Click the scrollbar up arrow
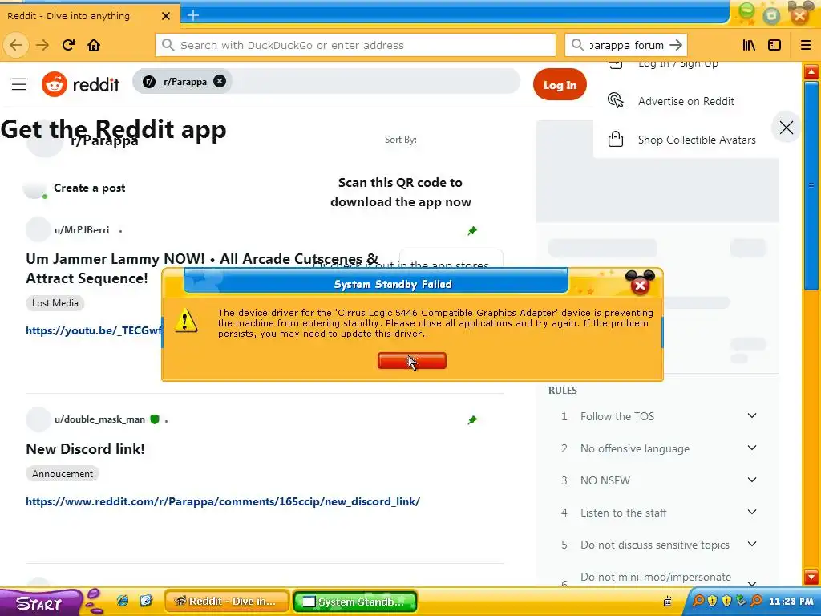This screenshot has width=821, height=616. tap(811, 71)
